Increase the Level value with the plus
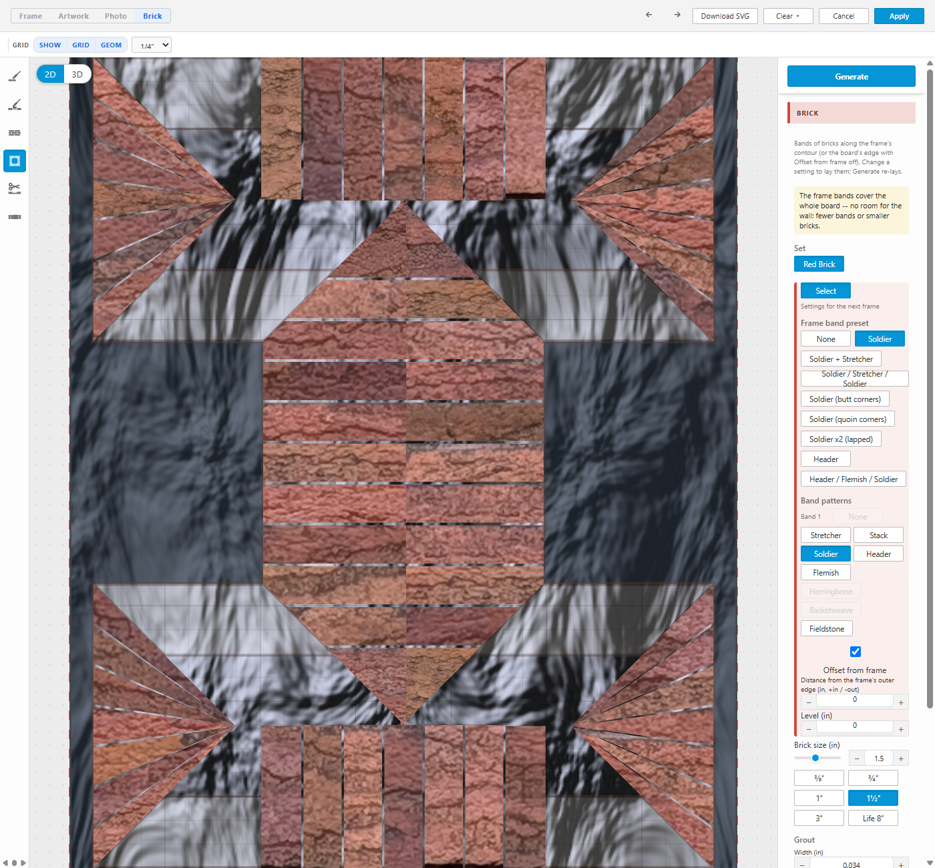This screenshot has height=868, width=935. pos(901,728)
